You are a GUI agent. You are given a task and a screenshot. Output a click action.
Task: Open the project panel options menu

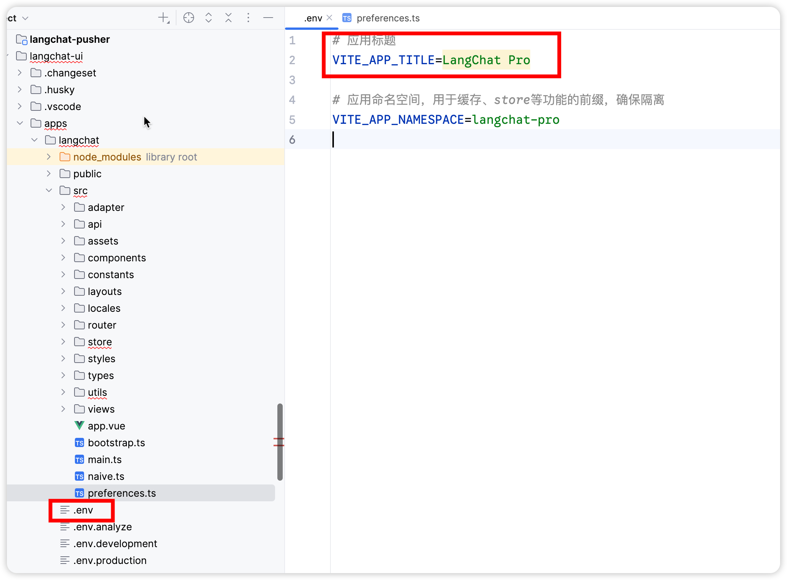pyautogui.click(x=248, y=18)
